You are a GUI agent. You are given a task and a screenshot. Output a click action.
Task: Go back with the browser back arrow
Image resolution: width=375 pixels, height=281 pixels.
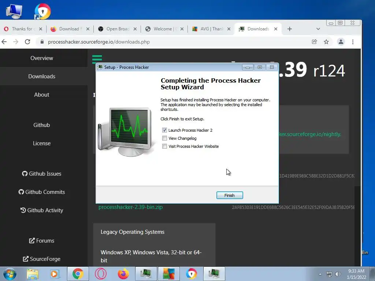pos(4,42)
